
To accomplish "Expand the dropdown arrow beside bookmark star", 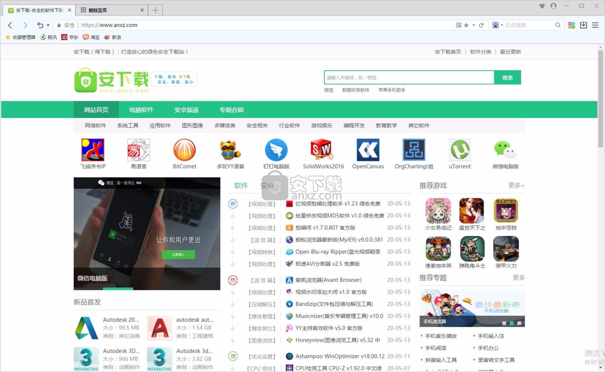I will coord(473,25).
